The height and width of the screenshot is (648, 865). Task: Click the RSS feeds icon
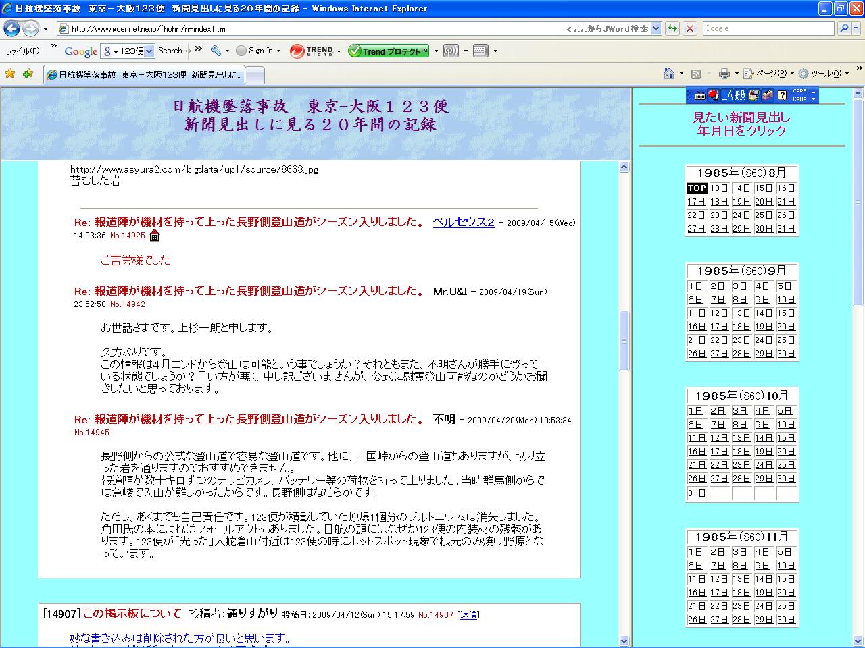pos(695,74)
